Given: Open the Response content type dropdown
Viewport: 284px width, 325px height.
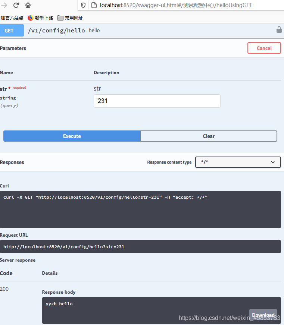Looking at the screenshot, I should click(238, 162).
